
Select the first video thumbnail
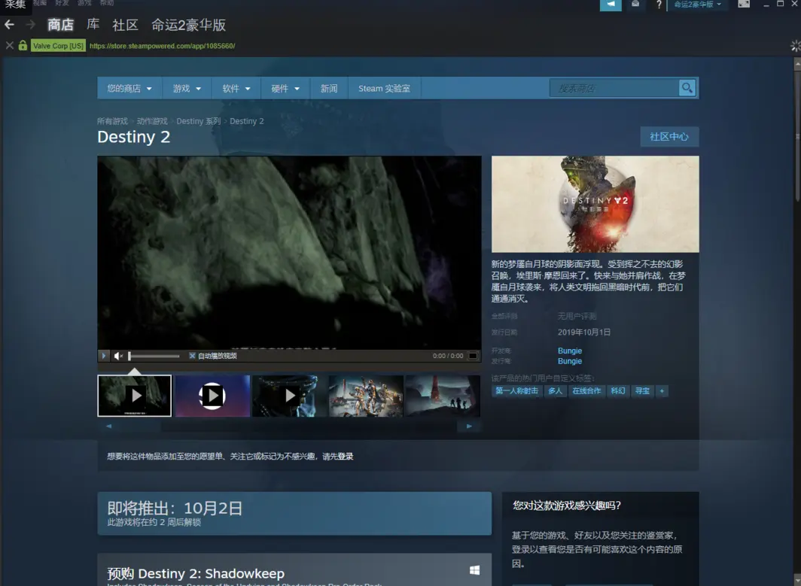tap(134, 396)
